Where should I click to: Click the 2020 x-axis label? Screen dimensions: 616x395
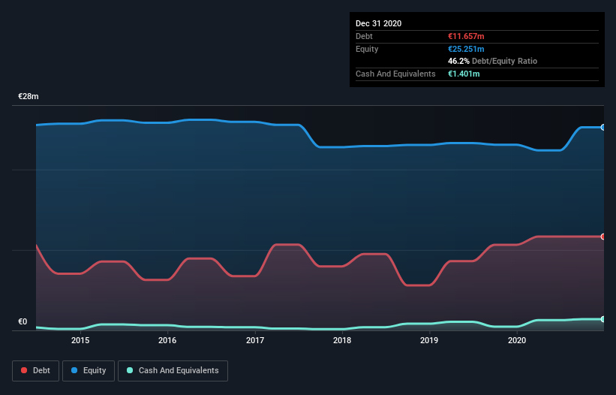pos(517,340)
